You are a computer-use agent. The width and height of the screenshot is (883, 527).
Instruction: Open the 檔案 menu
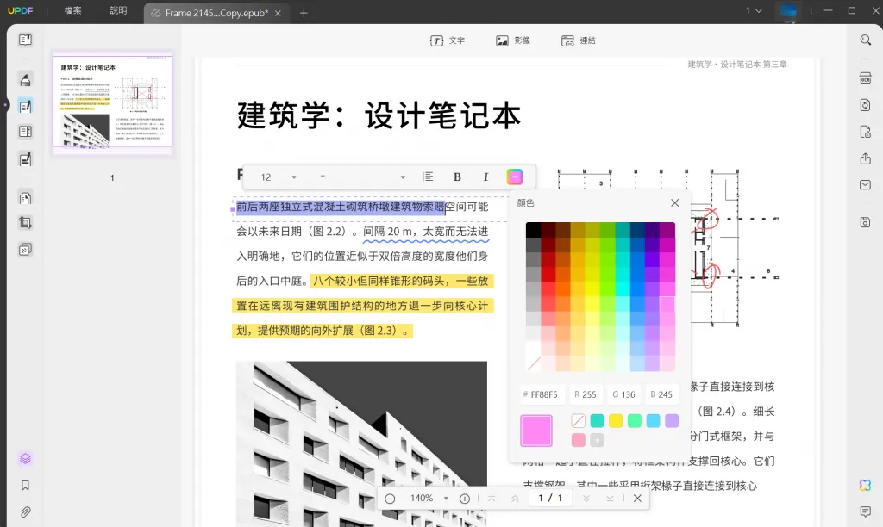click(x=72, y=10)
